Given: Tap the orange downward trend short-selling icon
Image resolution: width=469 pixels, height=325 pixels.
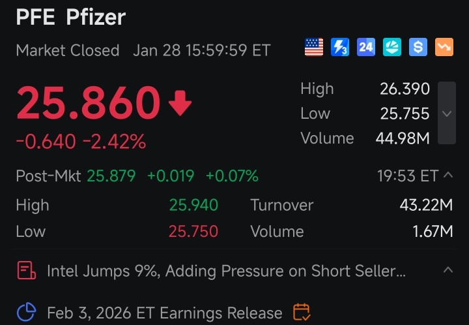Looking at the screenshot, I should point(444,47).
